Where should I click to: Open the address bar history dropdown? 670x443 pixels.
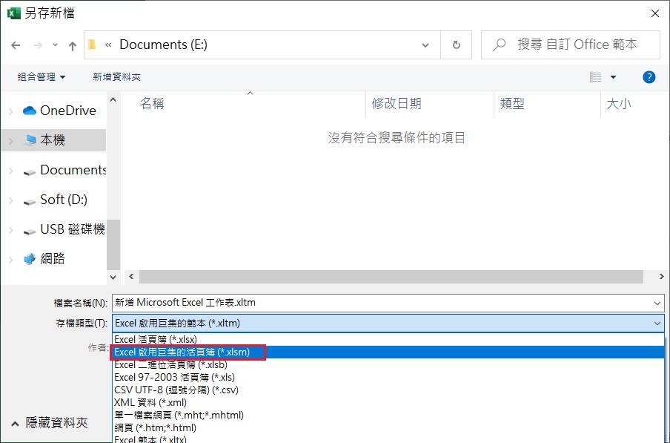pos(425,45)
